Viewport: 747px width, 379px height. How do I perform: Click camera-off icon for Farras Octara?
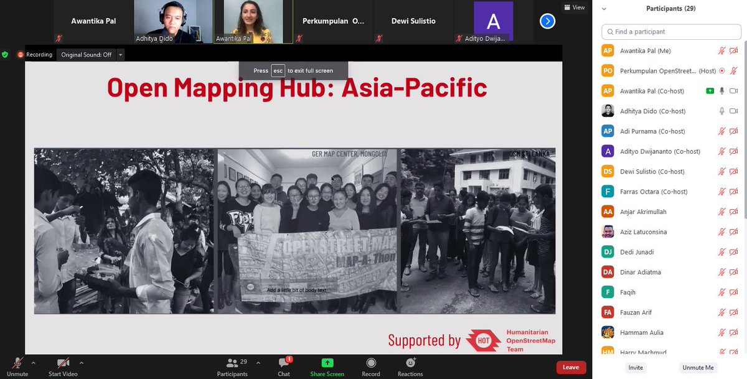(734, 192)
